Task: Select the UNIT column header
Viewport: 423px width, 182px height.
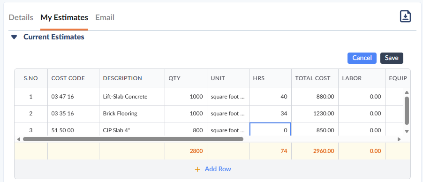Action: pos(228,78)
